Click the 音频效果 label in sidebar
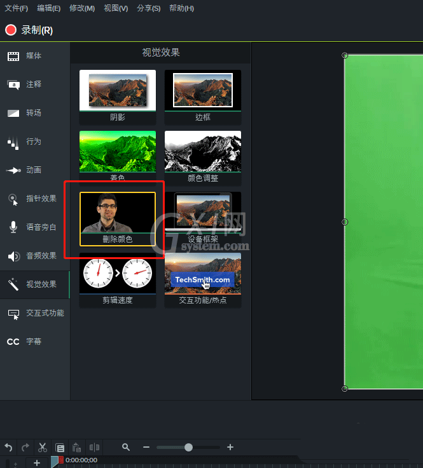The image size is (423, 468). coord(41,256)
